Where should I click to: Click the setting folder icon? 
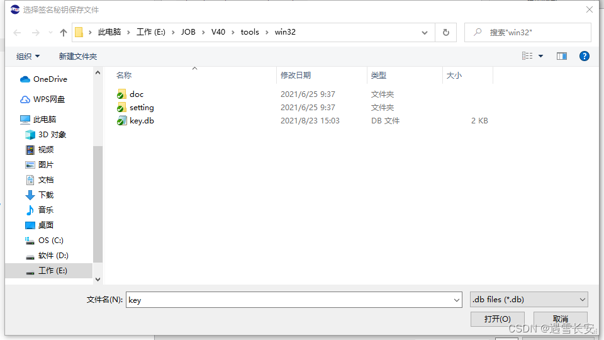coord(121,108)
